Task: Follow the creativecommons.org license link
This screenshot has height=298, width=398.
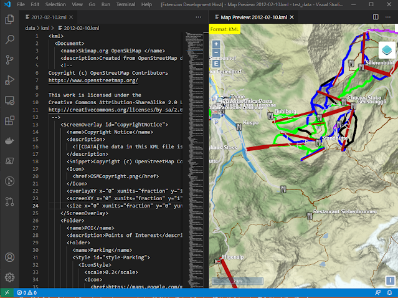Action: (115, 110)
